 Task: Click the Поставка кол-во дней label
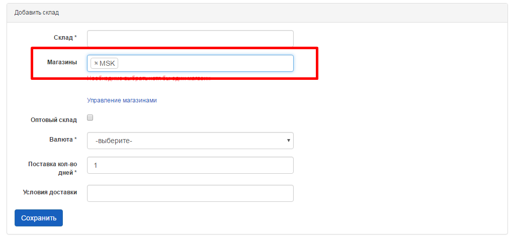click(x=52, y=168)
